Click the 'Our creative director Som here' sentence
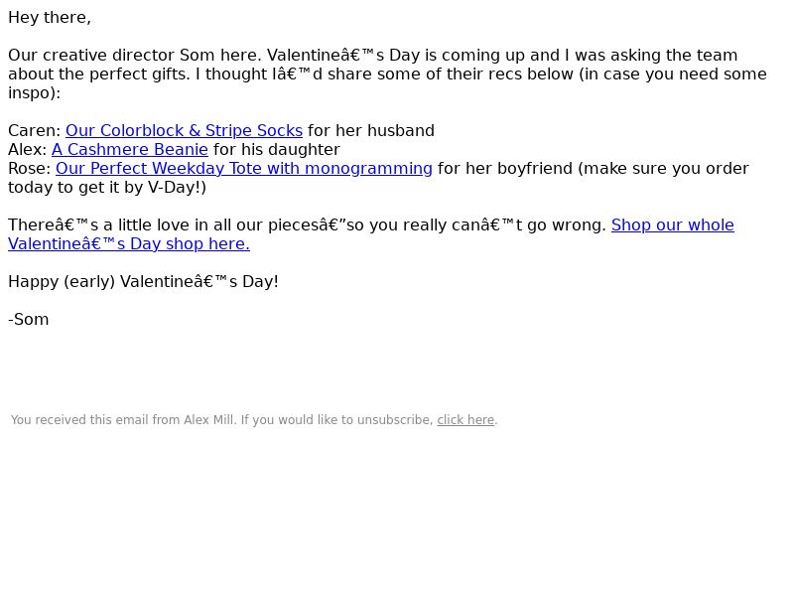 tap(135, 56)
